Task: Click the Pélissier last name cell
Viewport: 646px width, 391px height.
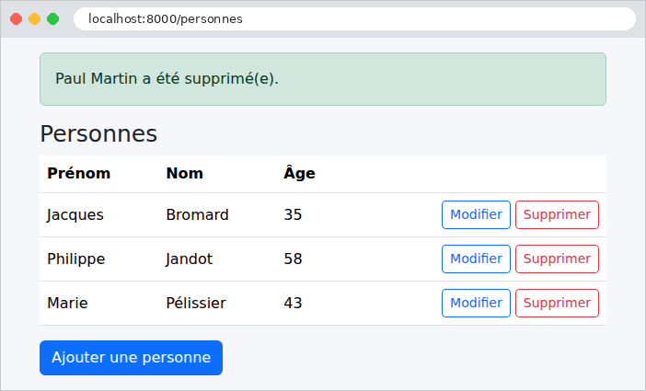Action: [x=196, y=304]
